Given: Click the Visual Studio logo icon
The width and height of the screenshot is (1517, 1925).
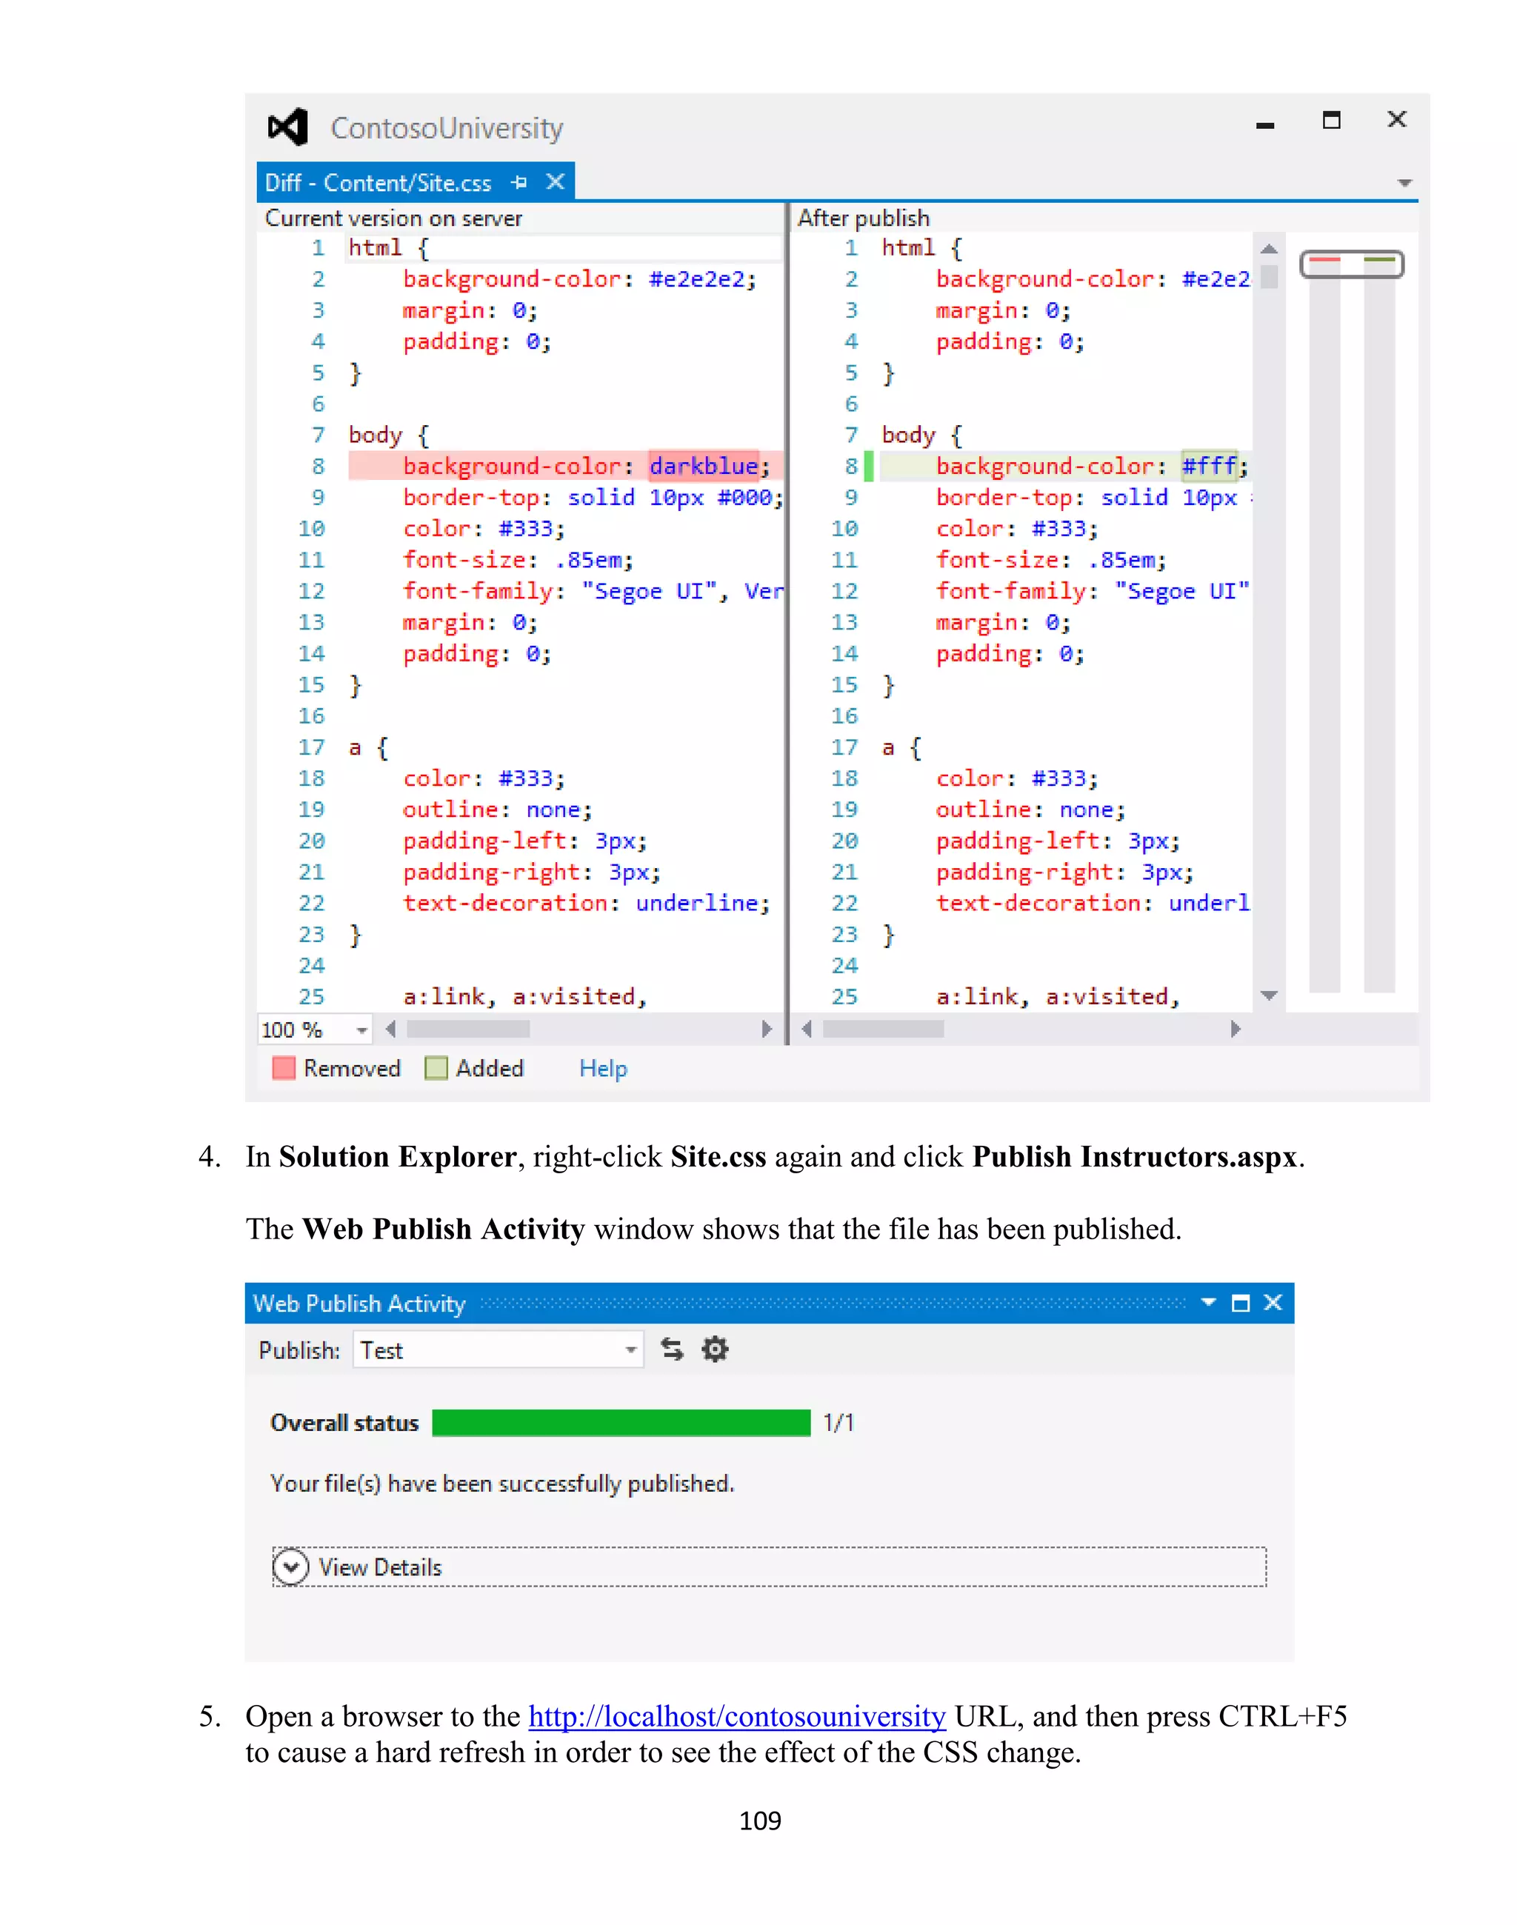Looking at the screenshot, I should (287, 128).
